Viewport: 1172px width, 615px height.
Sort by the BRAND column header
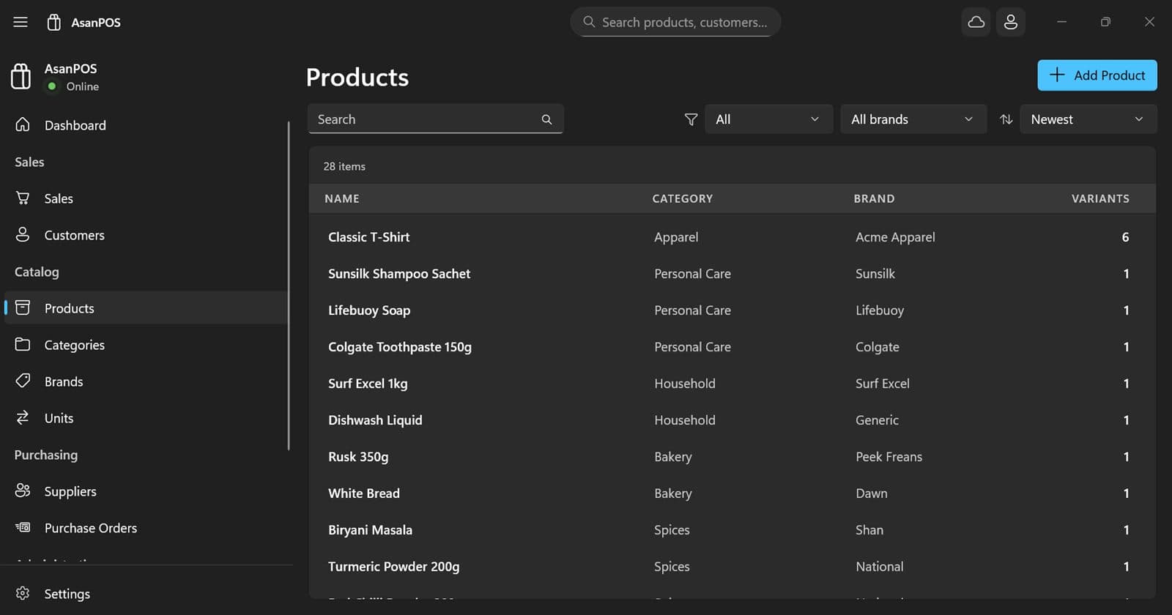coord(874,198)
